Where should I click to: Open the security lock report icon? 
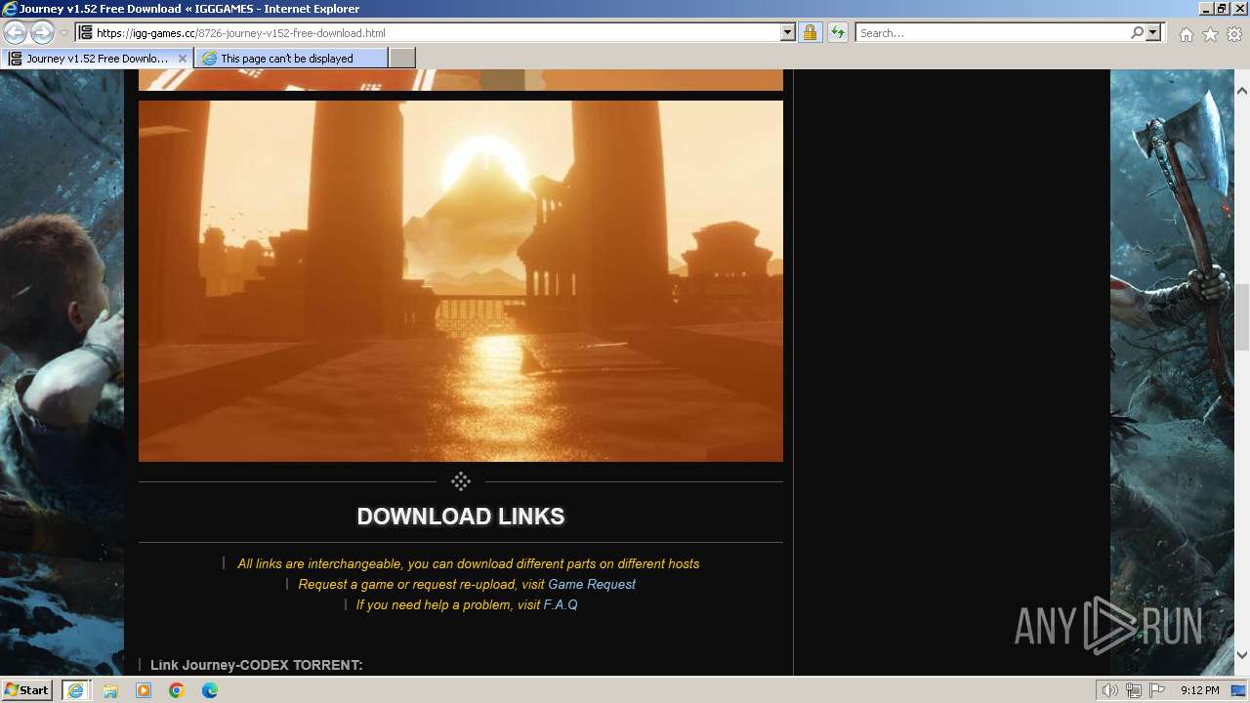[x=810, y=33]
